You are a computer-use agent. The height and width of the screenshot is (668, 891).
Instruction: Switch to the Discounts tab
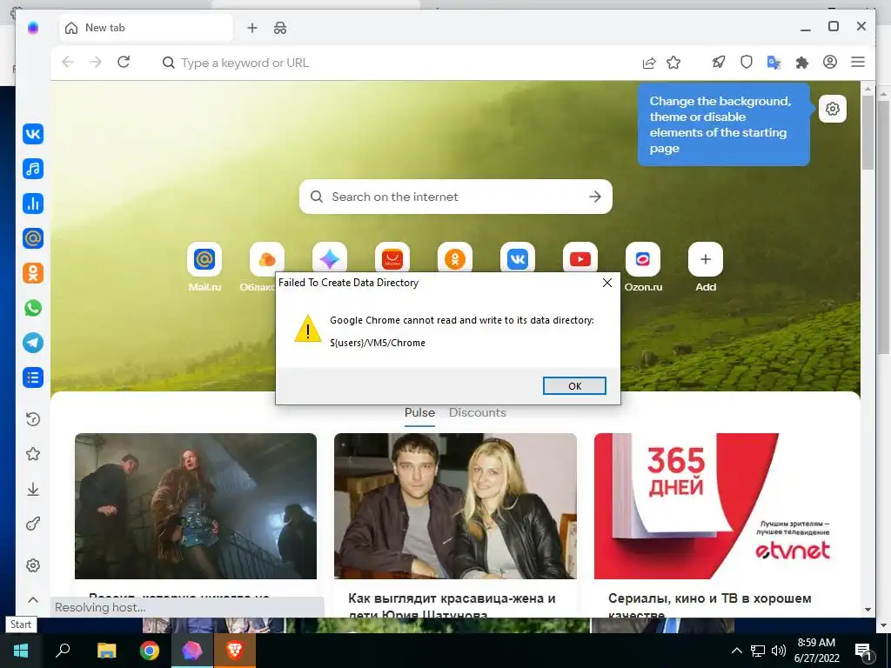[478, 413]
